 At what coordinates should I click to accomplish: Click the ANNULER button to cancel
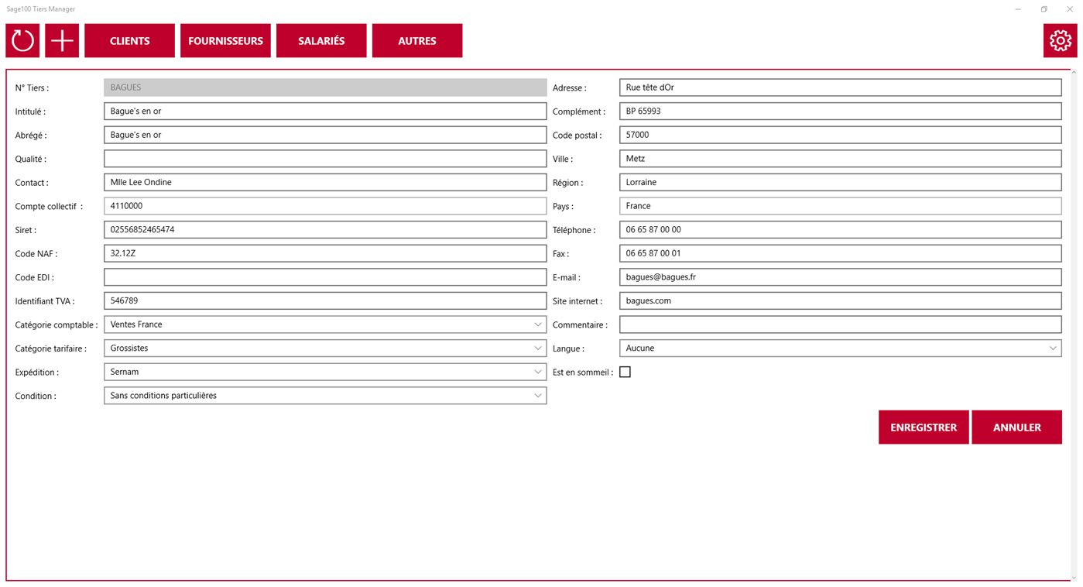pyautogui.click(x=1016, y=427)
